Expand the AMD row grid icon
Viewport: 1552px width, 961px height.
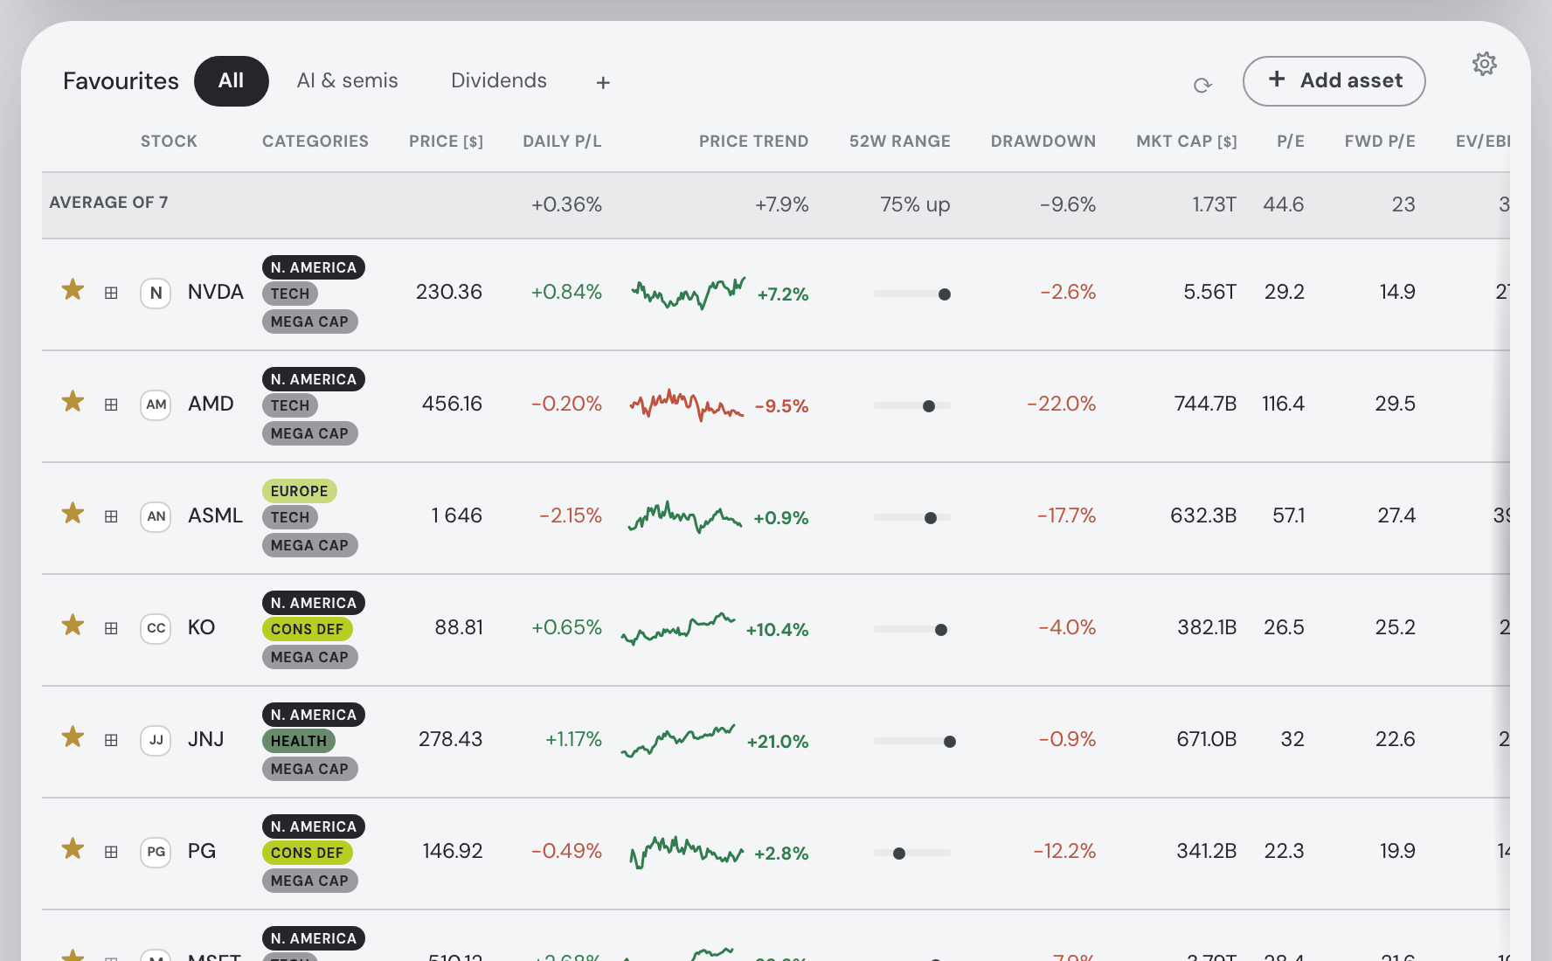point(111,404)
